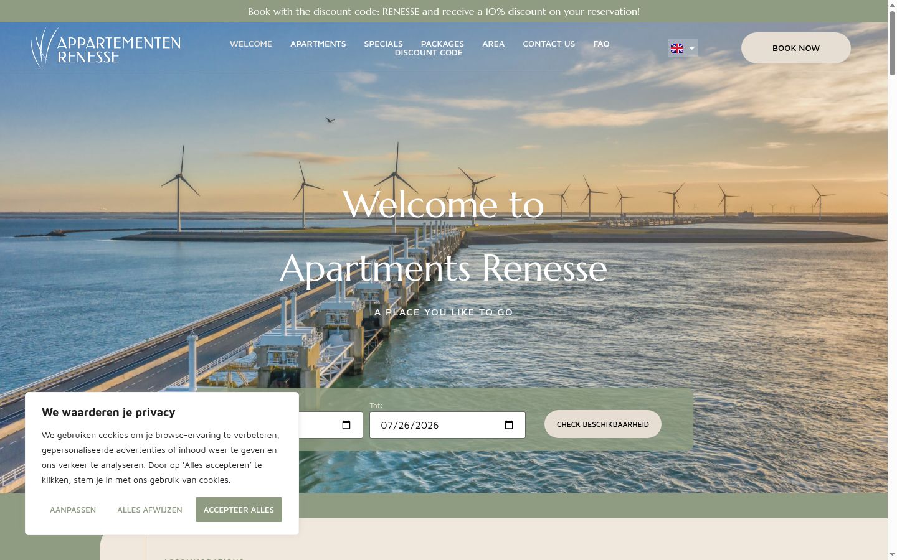
Task: Click the 'Welcome to' hero heading
Action: coord(444,204)
